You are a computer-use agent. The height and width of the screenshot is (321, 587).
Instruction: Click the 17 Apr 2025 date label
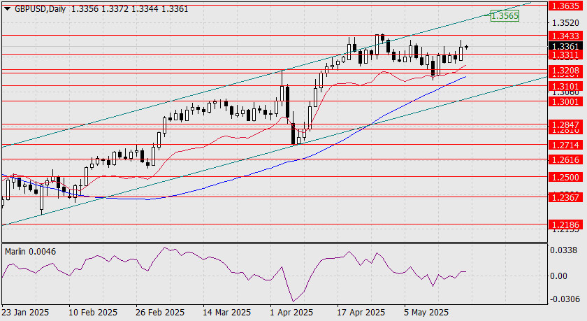[361, 312]
